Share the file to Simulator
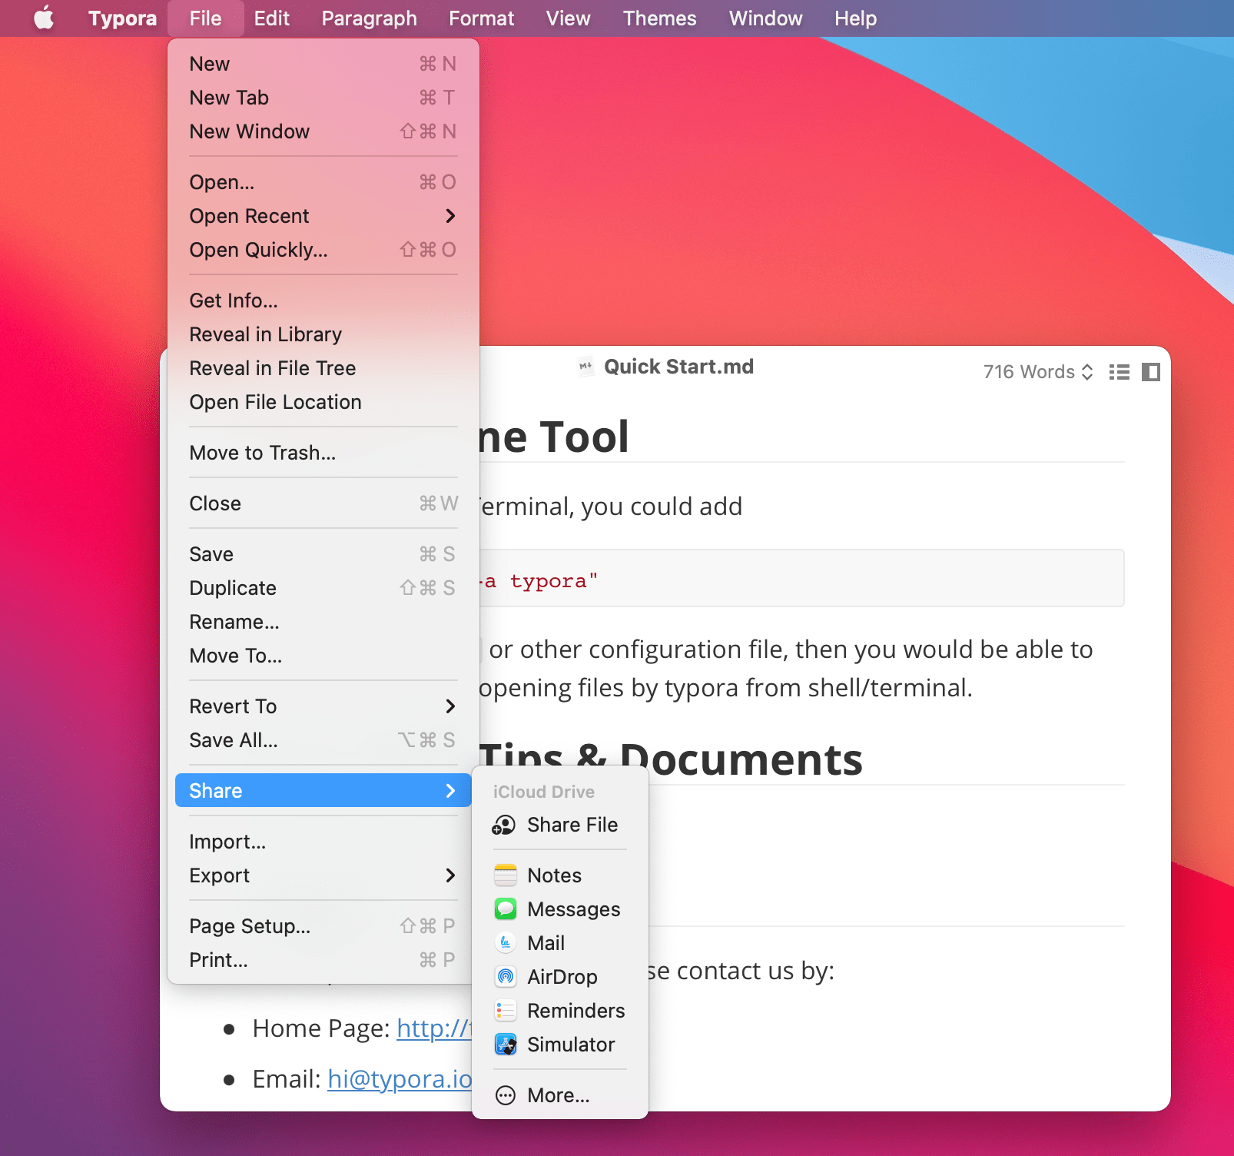The width and height of the screenshot is (1234, 1156). coord(559,1045)
